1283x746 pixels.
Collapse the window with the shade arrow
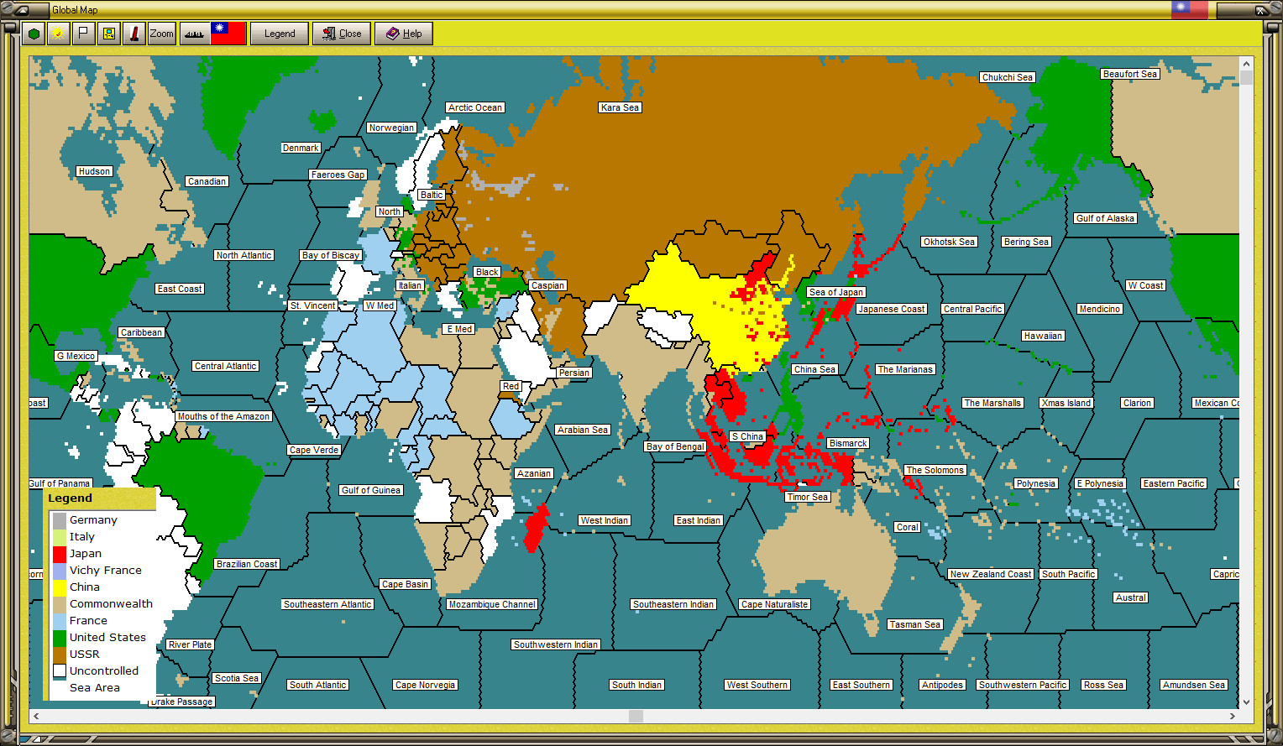[x=22, y=9]
